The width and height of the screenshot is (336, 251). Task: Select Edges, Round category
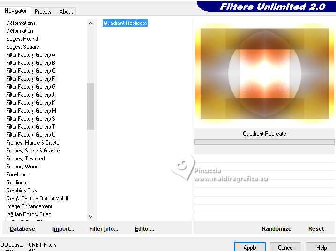pos(22,39)
